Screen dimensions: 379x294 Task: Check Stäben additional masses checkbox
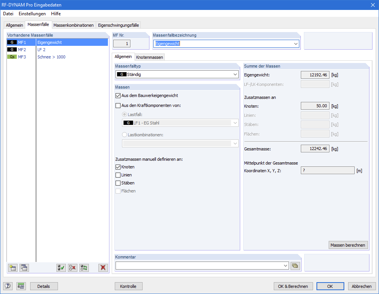[x=118, y=183]
